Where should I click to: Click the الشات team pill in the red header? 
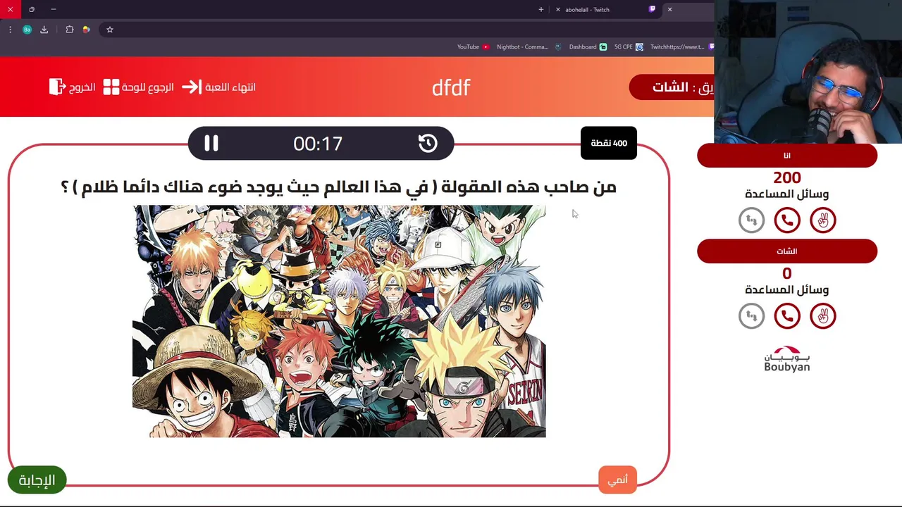[671, 87]
